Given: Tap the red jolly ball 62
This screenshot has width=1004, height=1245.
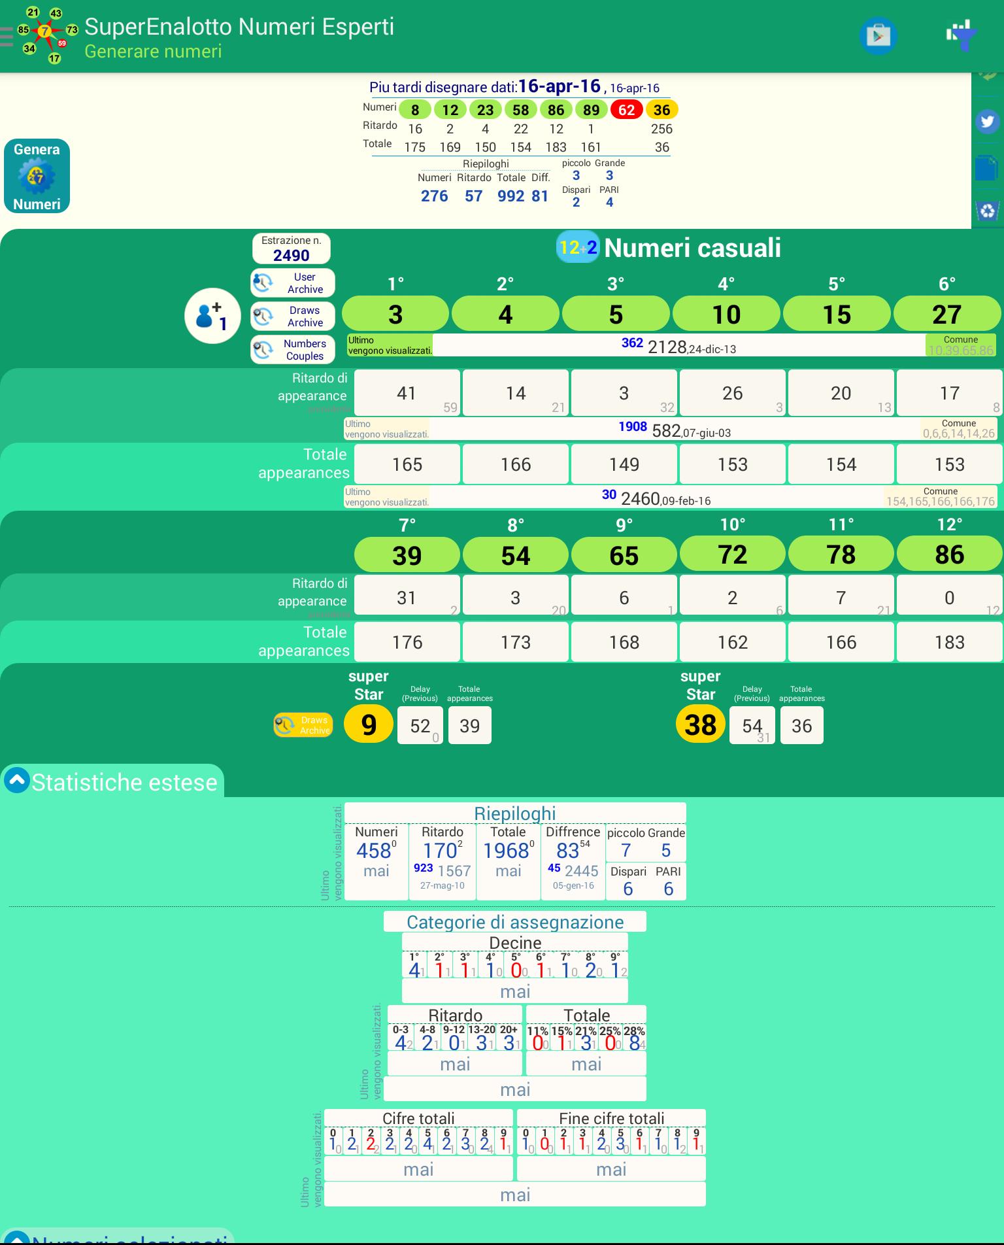Looking at the screenshot, I should 626,110.
